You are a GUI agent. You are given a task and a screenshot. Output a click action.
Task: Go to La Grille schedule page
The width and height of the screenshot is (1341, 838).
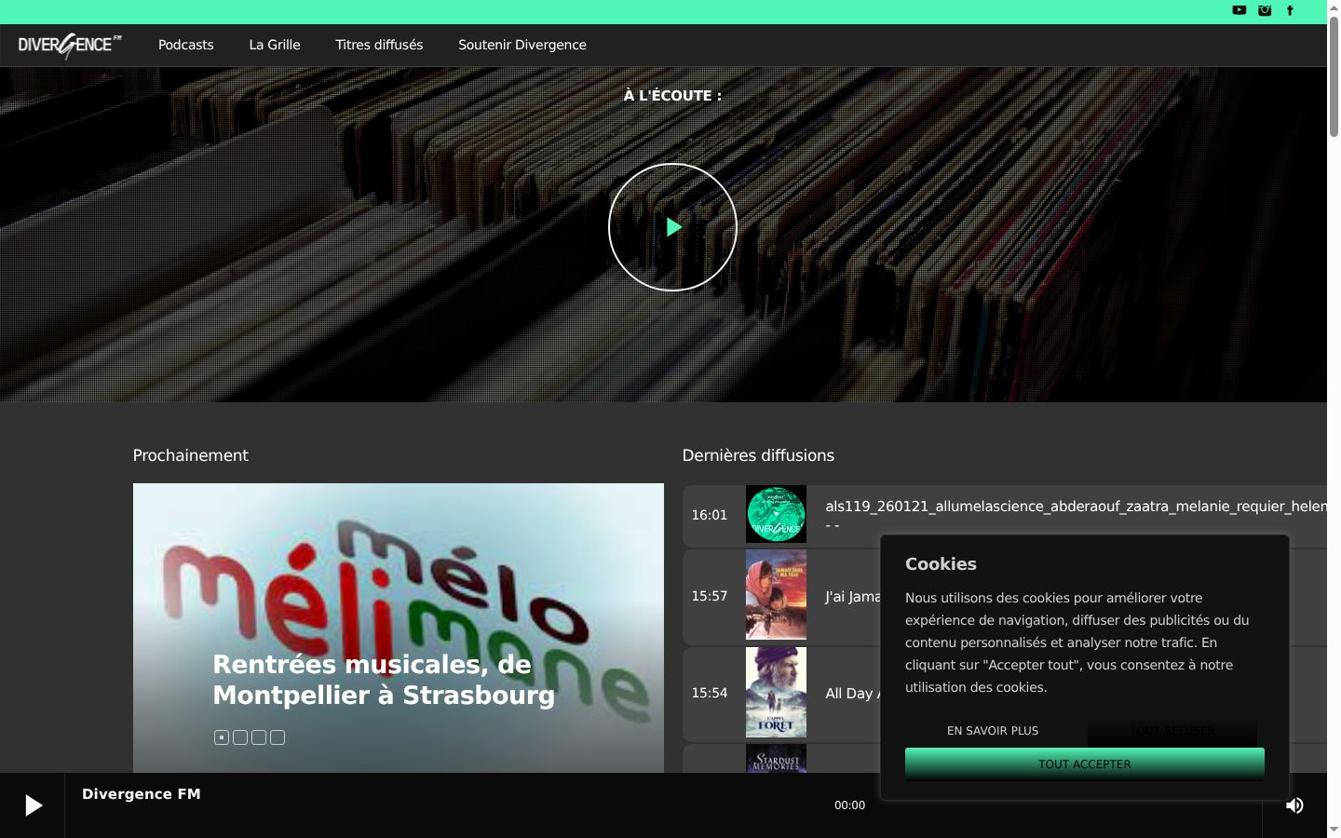click(275, 45)
